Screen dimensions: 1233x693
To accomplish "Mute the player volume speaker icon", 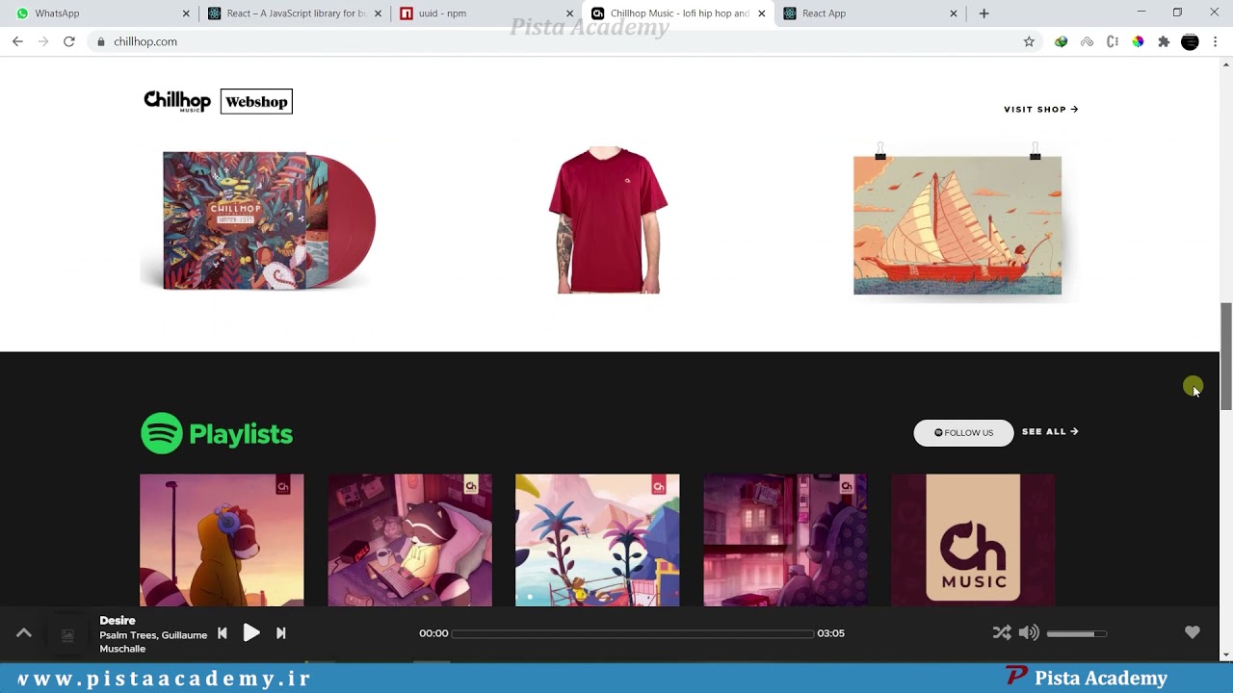I will 1029,632.
